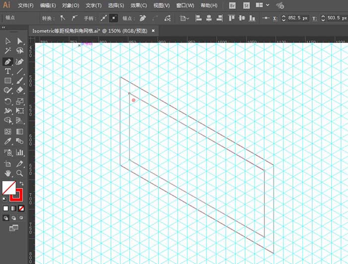Select the Mesh tool

point(8,132)
